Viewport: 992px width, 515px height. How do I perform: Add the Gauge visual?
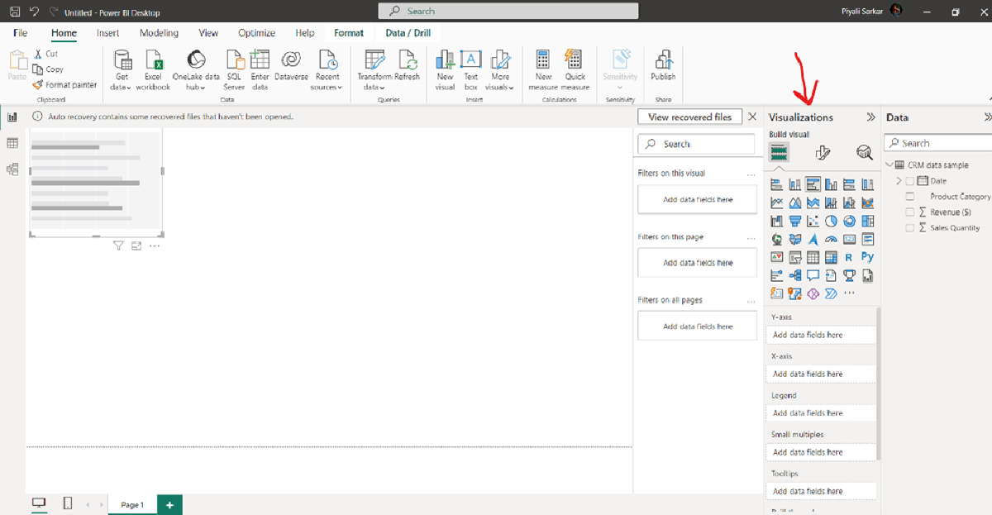(831, 239)
